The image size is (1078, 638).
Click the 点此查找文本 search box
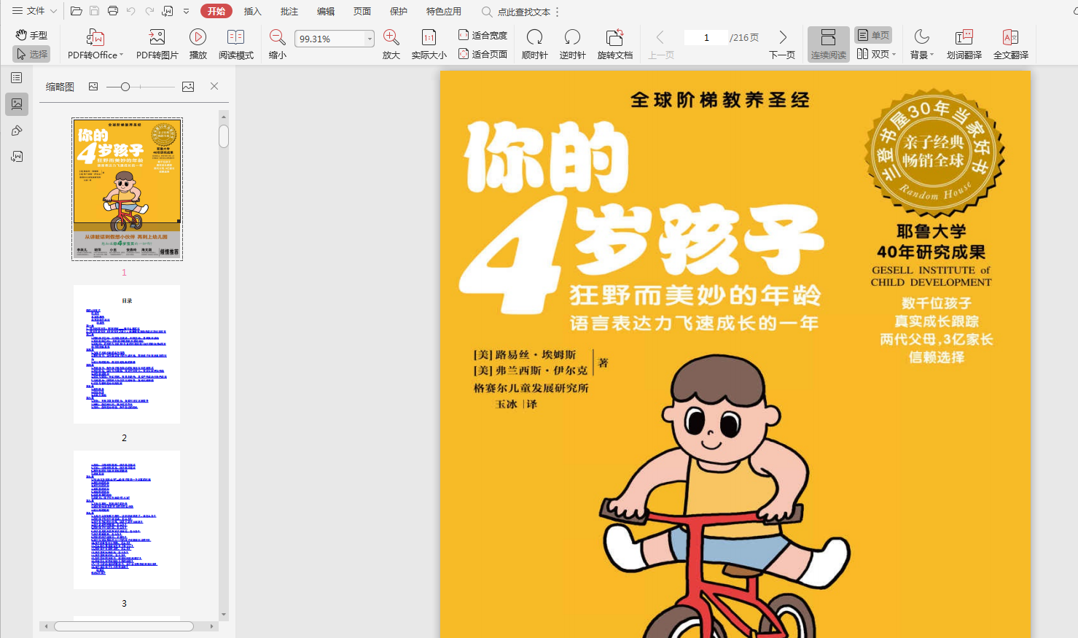tap(523, 12)
